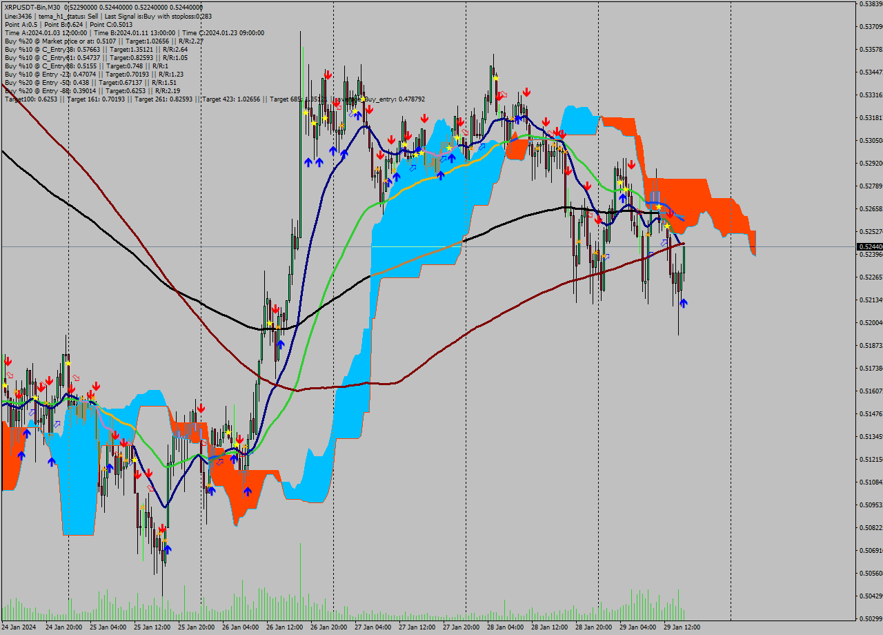This screenshot has height=635, width=883.
Task: Click the XRPUSDT-Bin,M30 symbol title text
Action: 32,8
